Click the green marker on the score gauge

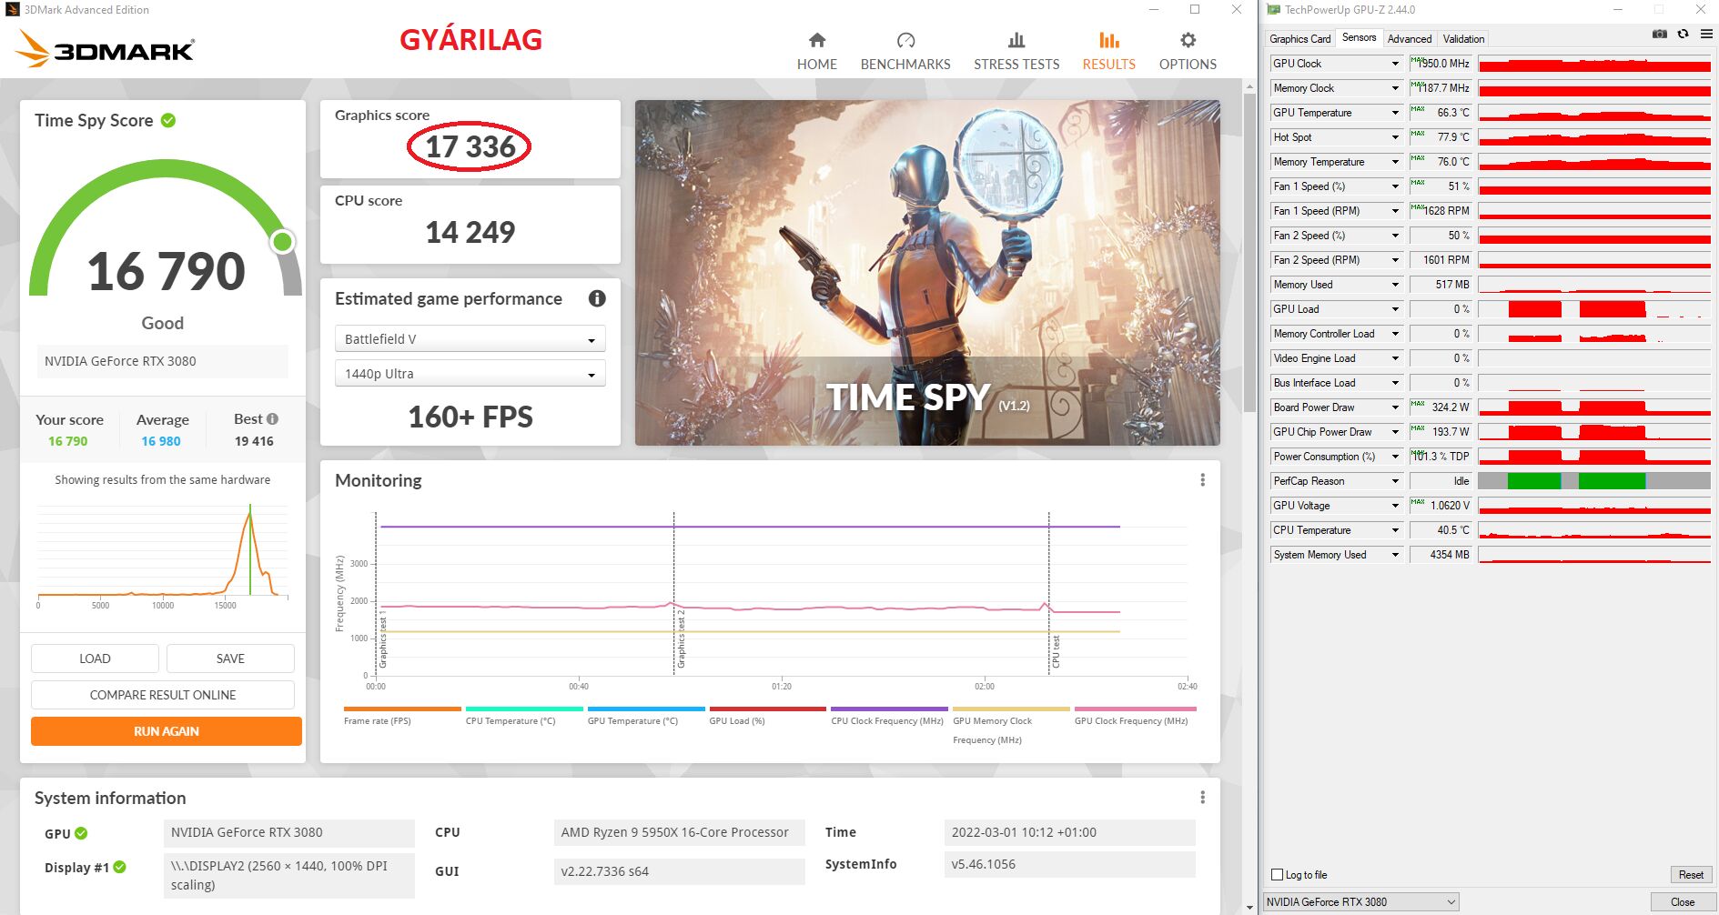tap(283, 241)
